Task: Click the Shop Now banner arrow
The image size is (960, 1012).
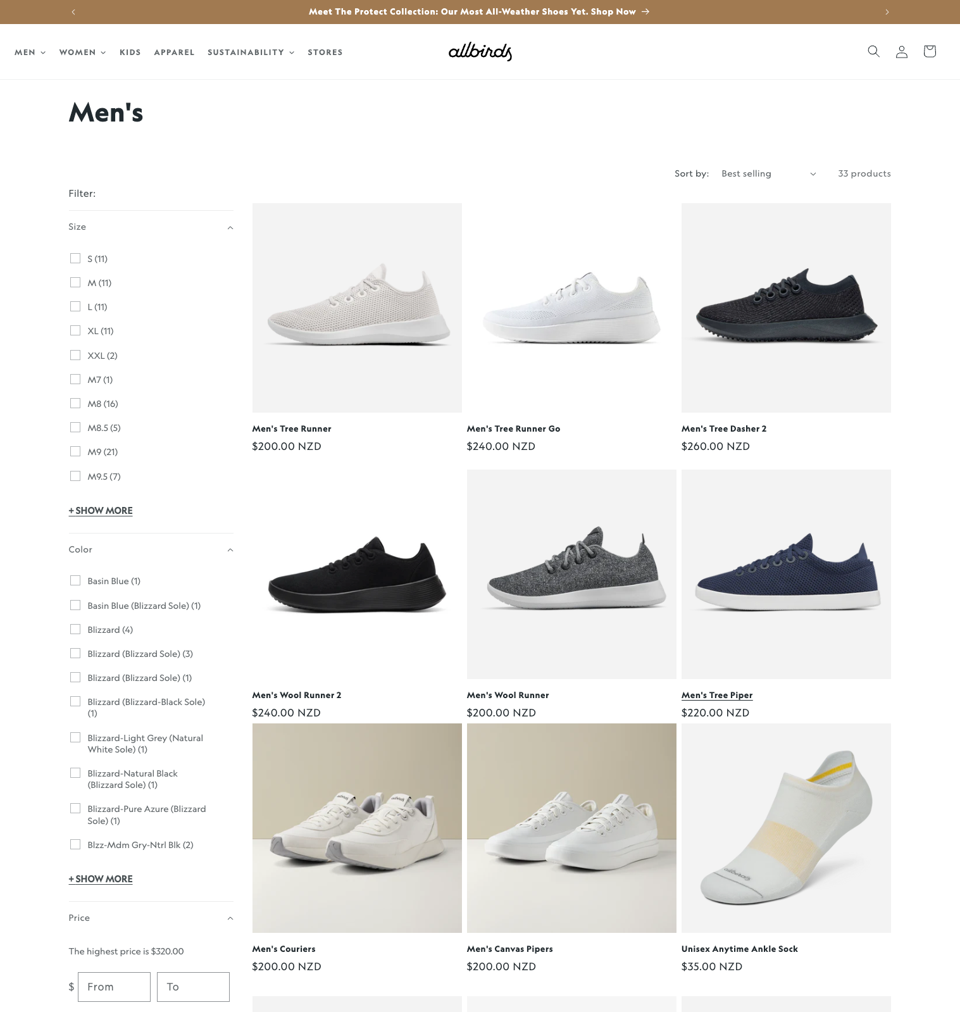Action: coord(645,11)
